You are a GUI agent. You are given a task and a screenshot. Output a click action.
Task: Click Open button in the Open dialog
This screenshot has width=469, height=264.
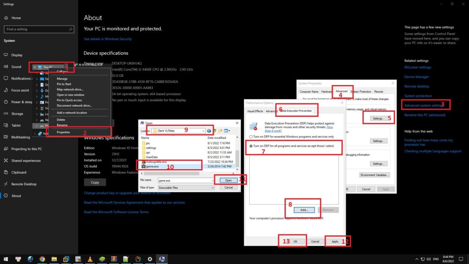tap(228, 181)
